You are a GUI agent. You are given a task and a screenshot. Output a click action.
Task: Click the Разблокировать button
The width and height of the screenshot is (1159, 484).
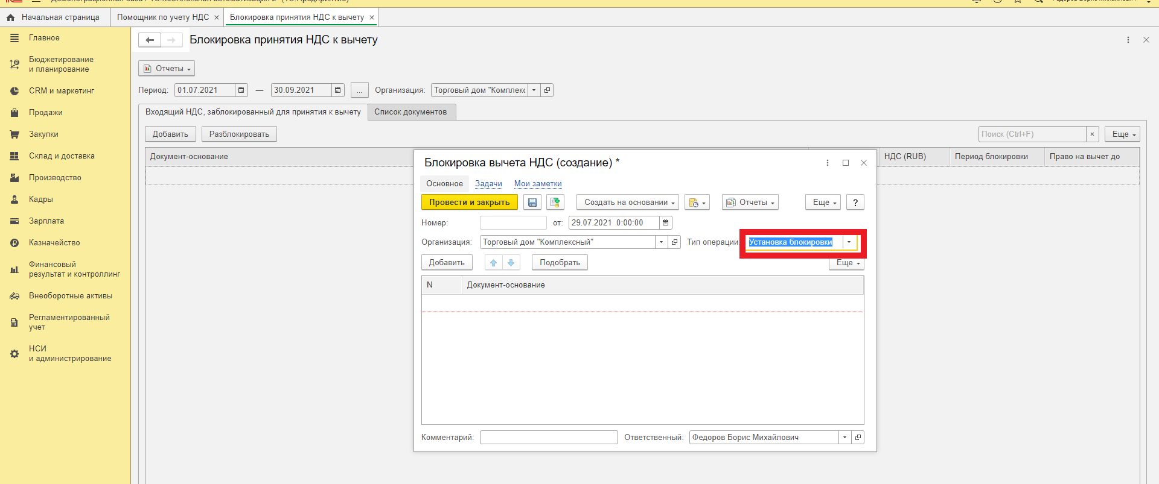(x=239, y=134)
